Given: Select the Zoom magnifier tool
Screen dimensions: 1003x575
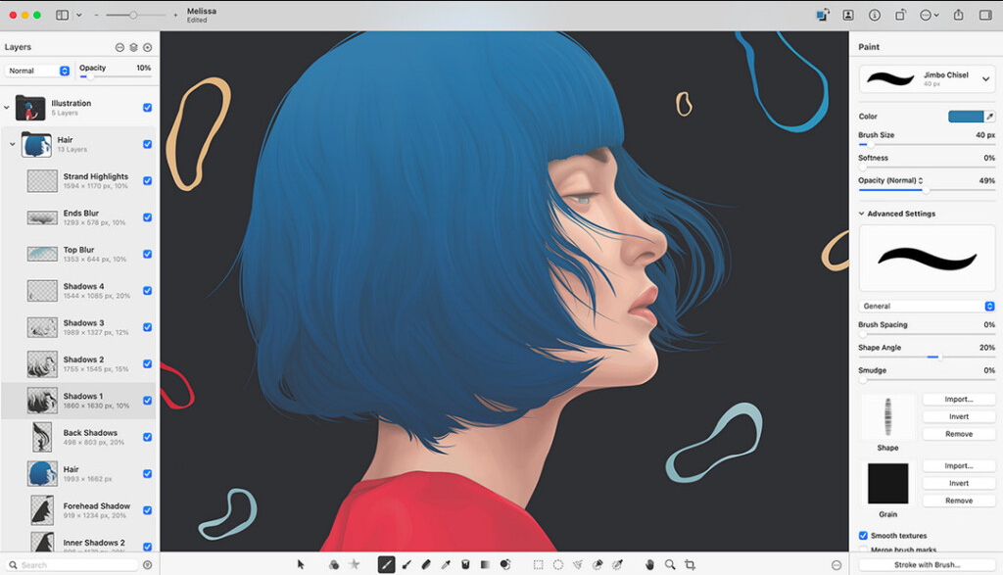Looking at the screenshot, I should tap(670, 564).
